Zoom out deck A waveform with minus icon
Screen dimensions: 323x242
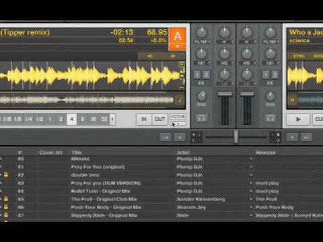pyautogui.click(x=182, y=87)
